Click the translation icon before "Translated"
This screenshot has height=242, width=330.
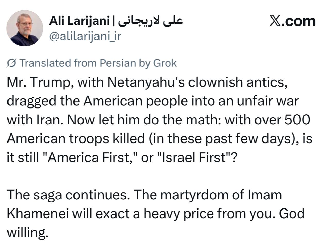pyautogui.click(x=12, y=63)
